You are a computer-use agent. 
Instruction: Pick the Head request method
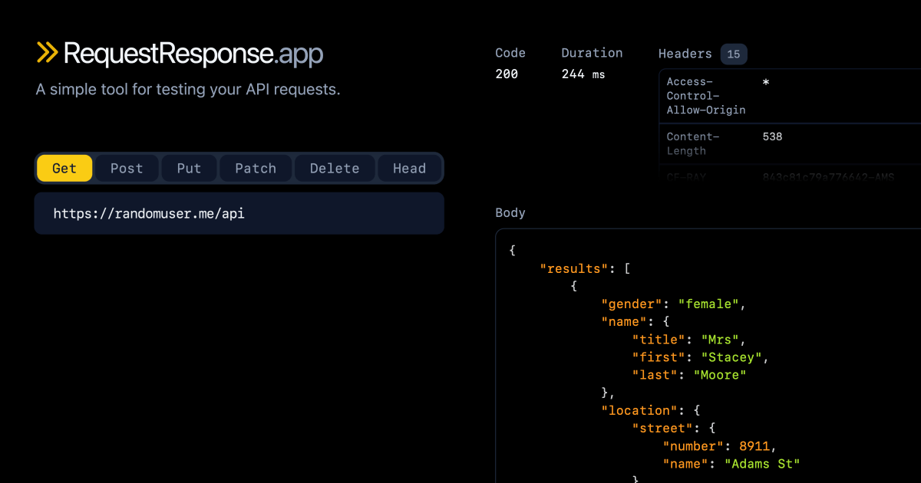[409, 169]
